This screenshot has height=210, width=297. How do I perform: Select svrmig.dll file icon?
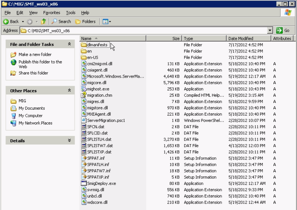click(x=84, y=190)
